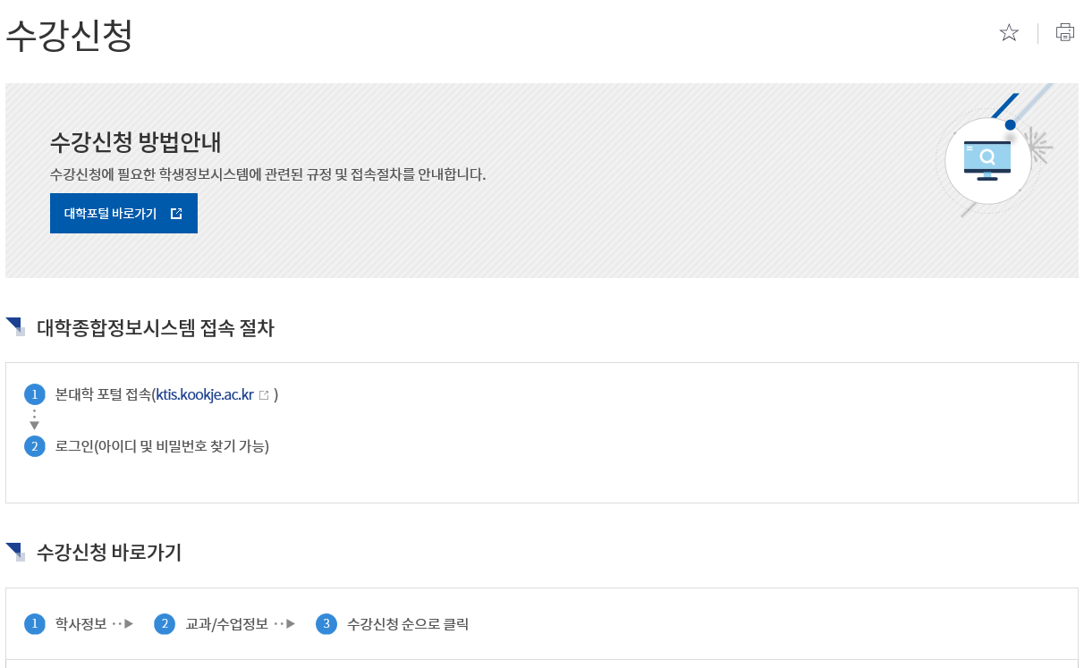The image size is (1084, 668).
Task: Open 대학포털 바로가기 button
Action: coord(123,214)
